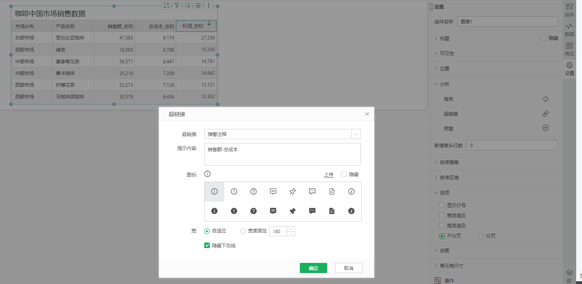Image resolution: width=582 pixels, height=284 pixels.
Task: Uncheck 隐藏下划线 in the hyperlink dialog
Action: (207, 245)
